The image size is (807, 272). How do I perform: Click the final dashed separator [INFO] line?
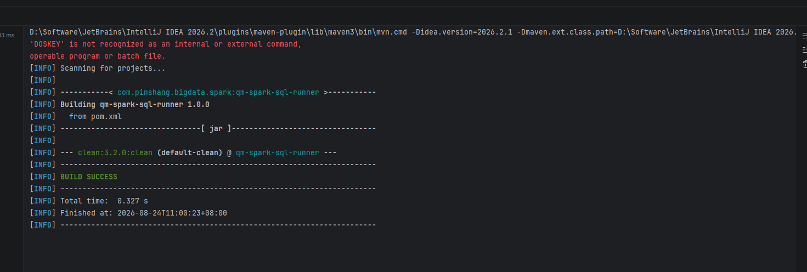point(203,225)
